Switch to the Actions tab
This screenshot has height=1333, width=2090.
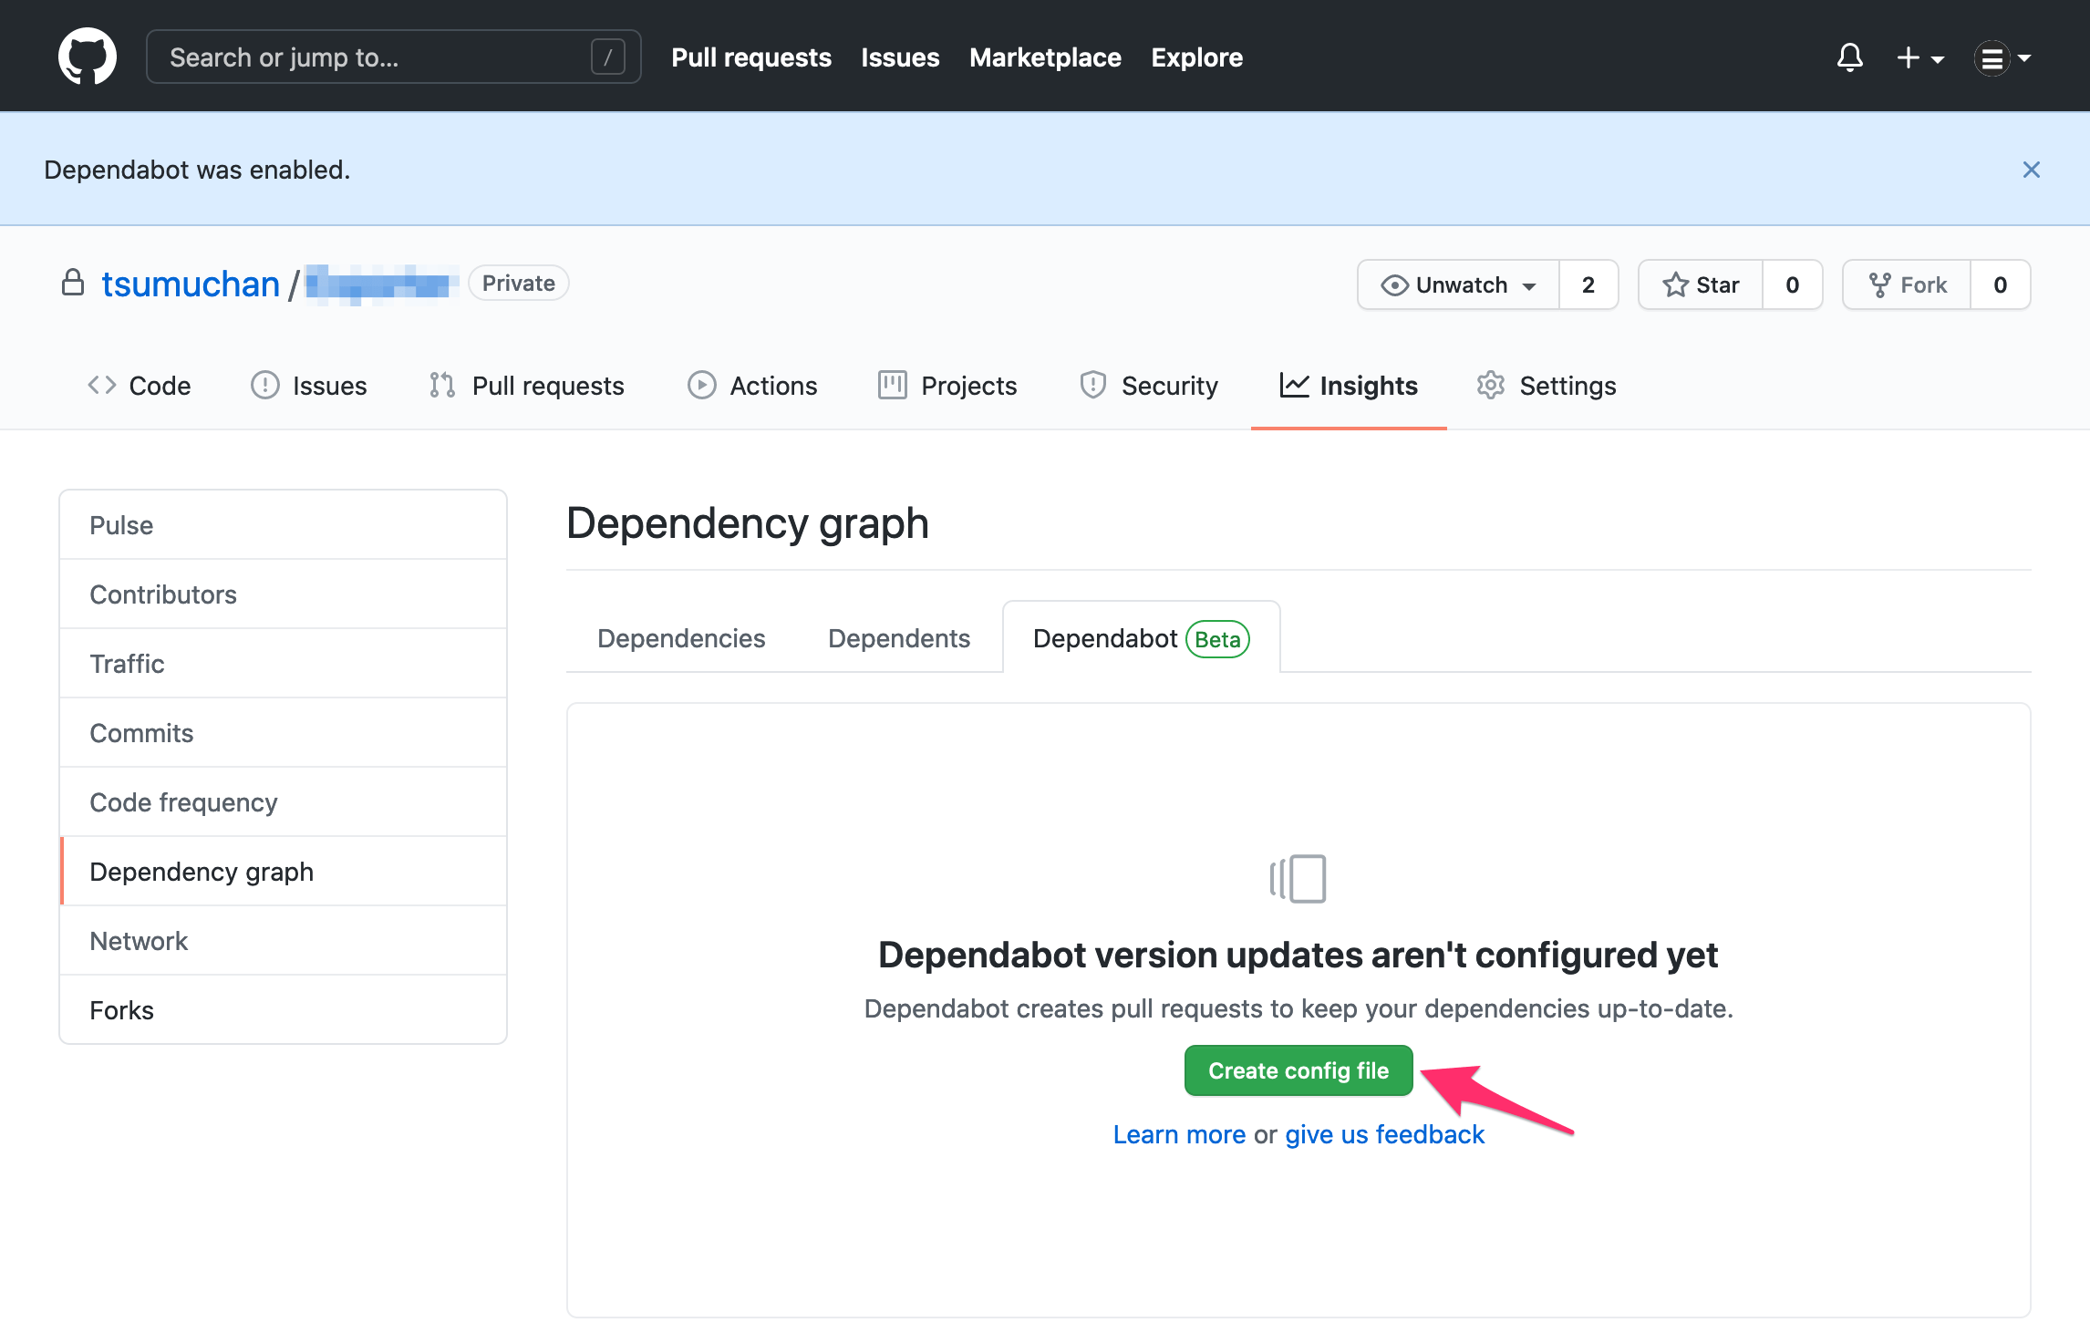coord(752,386)
